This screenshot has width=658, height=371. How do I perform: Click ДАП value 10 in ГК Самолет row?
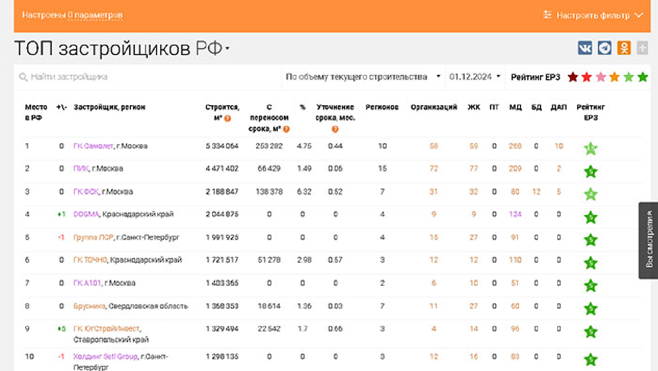click(x=559, y=146)
